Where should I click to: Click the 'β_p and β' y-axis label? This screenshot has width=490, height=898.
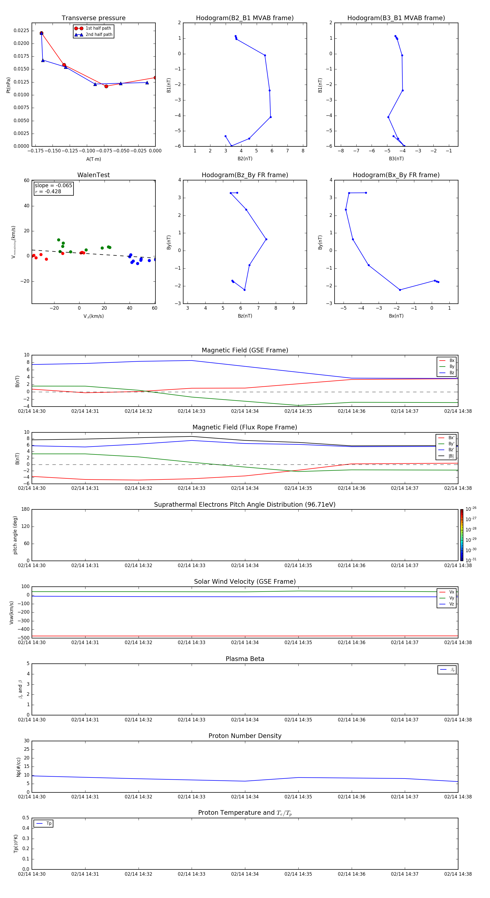(20, 689)
